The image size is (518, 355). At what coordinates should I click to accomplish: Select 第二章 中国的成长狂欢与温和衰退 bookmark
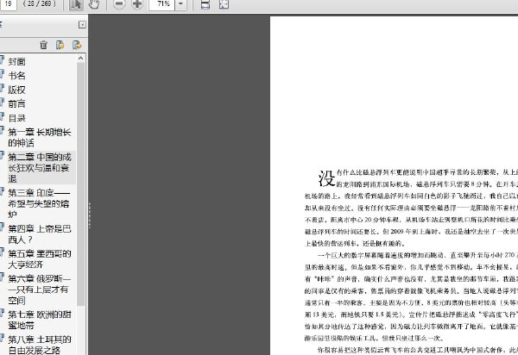40,168
